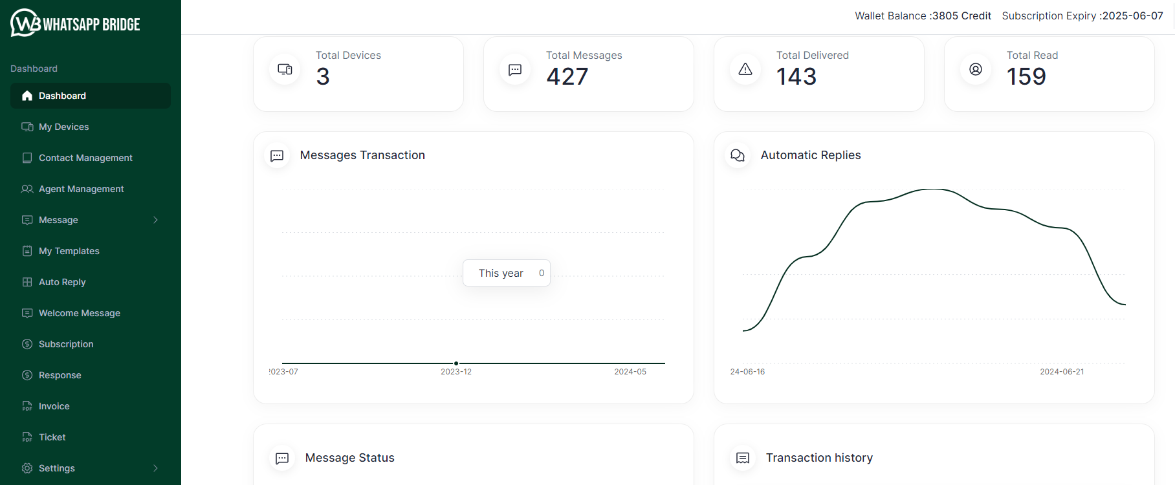The width and height of the screenshot is (1175, 485).
Task: Click the Welcome Message icon
Action: click(27, 313)
